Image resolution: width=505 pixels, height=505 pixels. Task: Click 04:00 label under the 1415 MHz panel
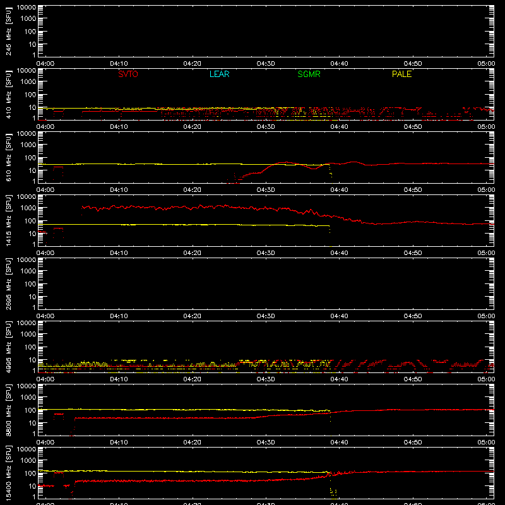(45, 253)
